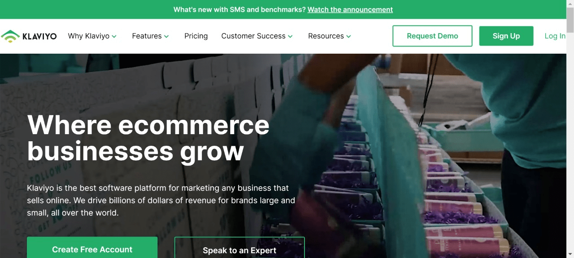Open the Watch the announcement link

point(350,9)
